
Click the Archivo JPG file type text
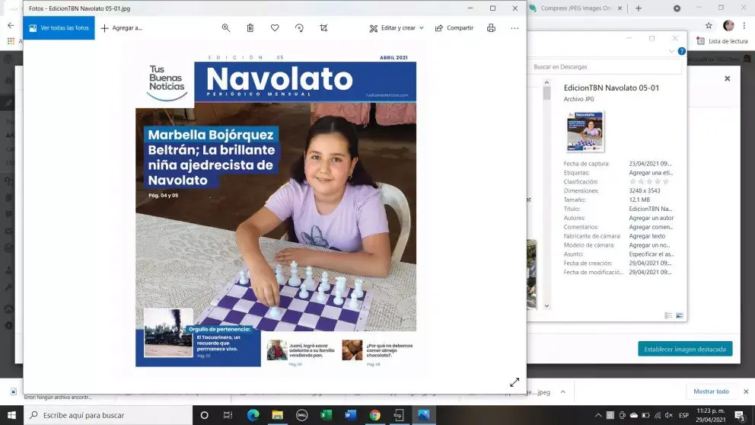point(578,99)
